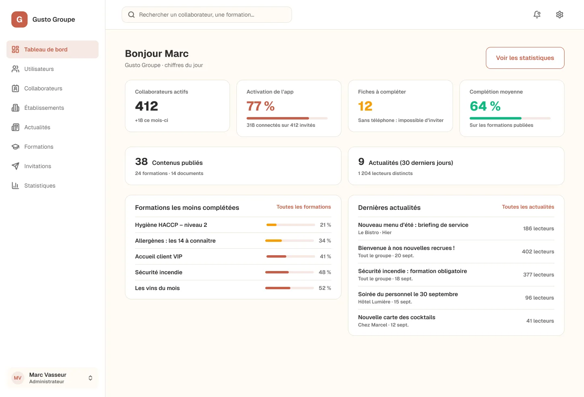Click the Tableau de bord grid icon

[x=15, y=49]
